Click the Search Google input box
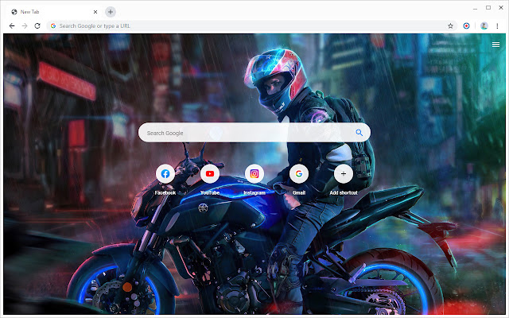 [254, 133]
